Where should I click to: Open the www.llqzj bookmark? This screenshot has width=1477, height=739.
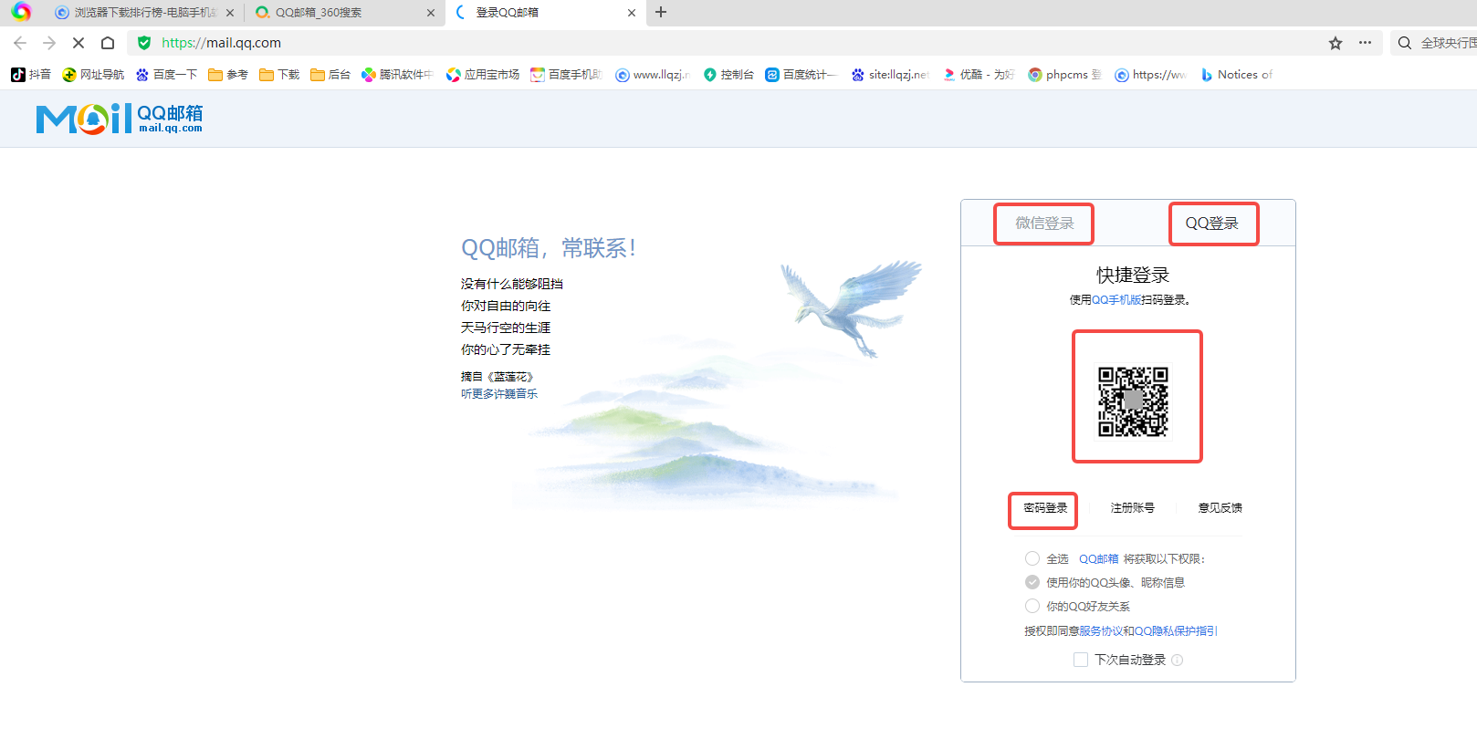click(653, 75)
